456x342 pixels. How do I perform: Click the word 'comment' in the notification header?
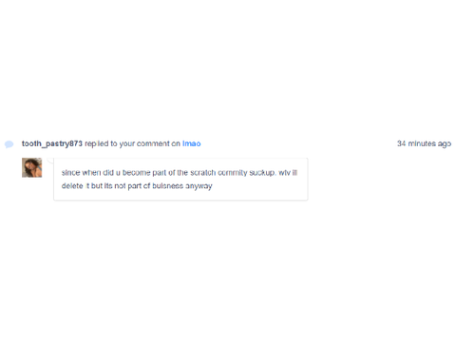153,143
